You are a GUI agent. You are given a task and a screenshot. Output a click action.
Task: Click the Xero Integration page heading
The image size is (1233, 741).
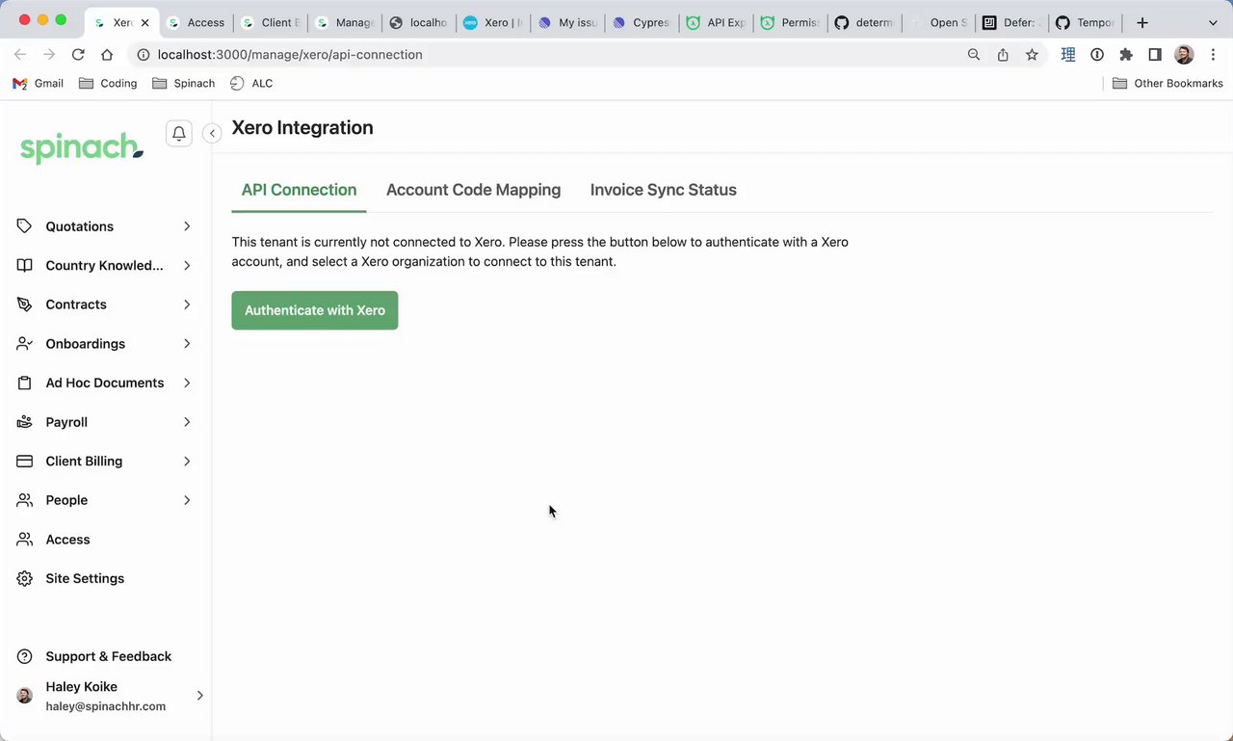(x=302, y=127)
